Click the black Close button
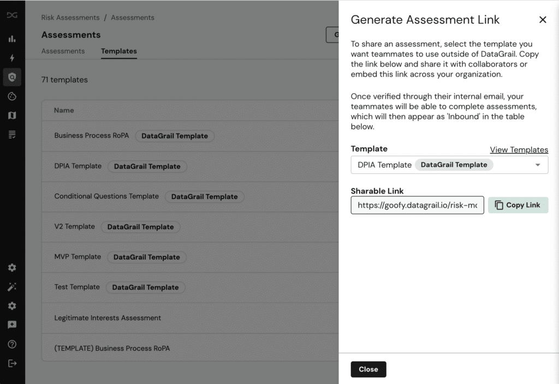 point(368,369)
